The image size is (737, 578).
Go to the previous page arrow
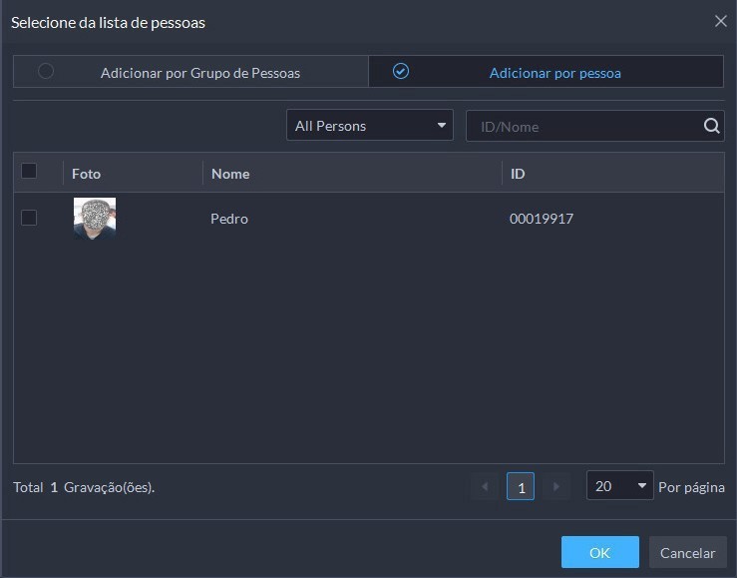click(x=485, y=486)
